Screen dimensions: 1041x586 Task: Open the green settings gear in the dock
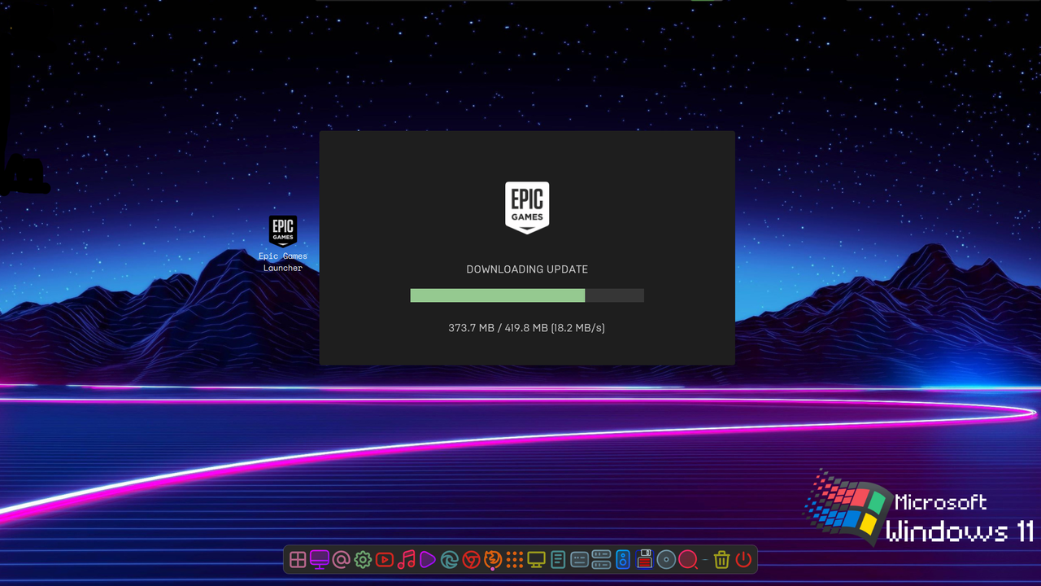tap(363, 560)
